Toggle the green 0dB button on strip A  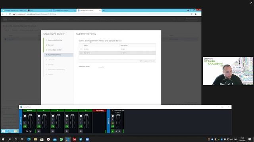point(39,127)
